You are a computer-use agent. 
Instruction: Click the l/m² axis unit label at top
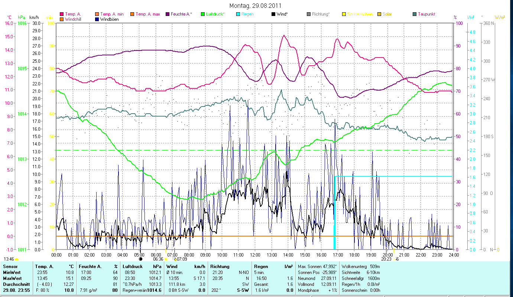(x=471, y=17)
